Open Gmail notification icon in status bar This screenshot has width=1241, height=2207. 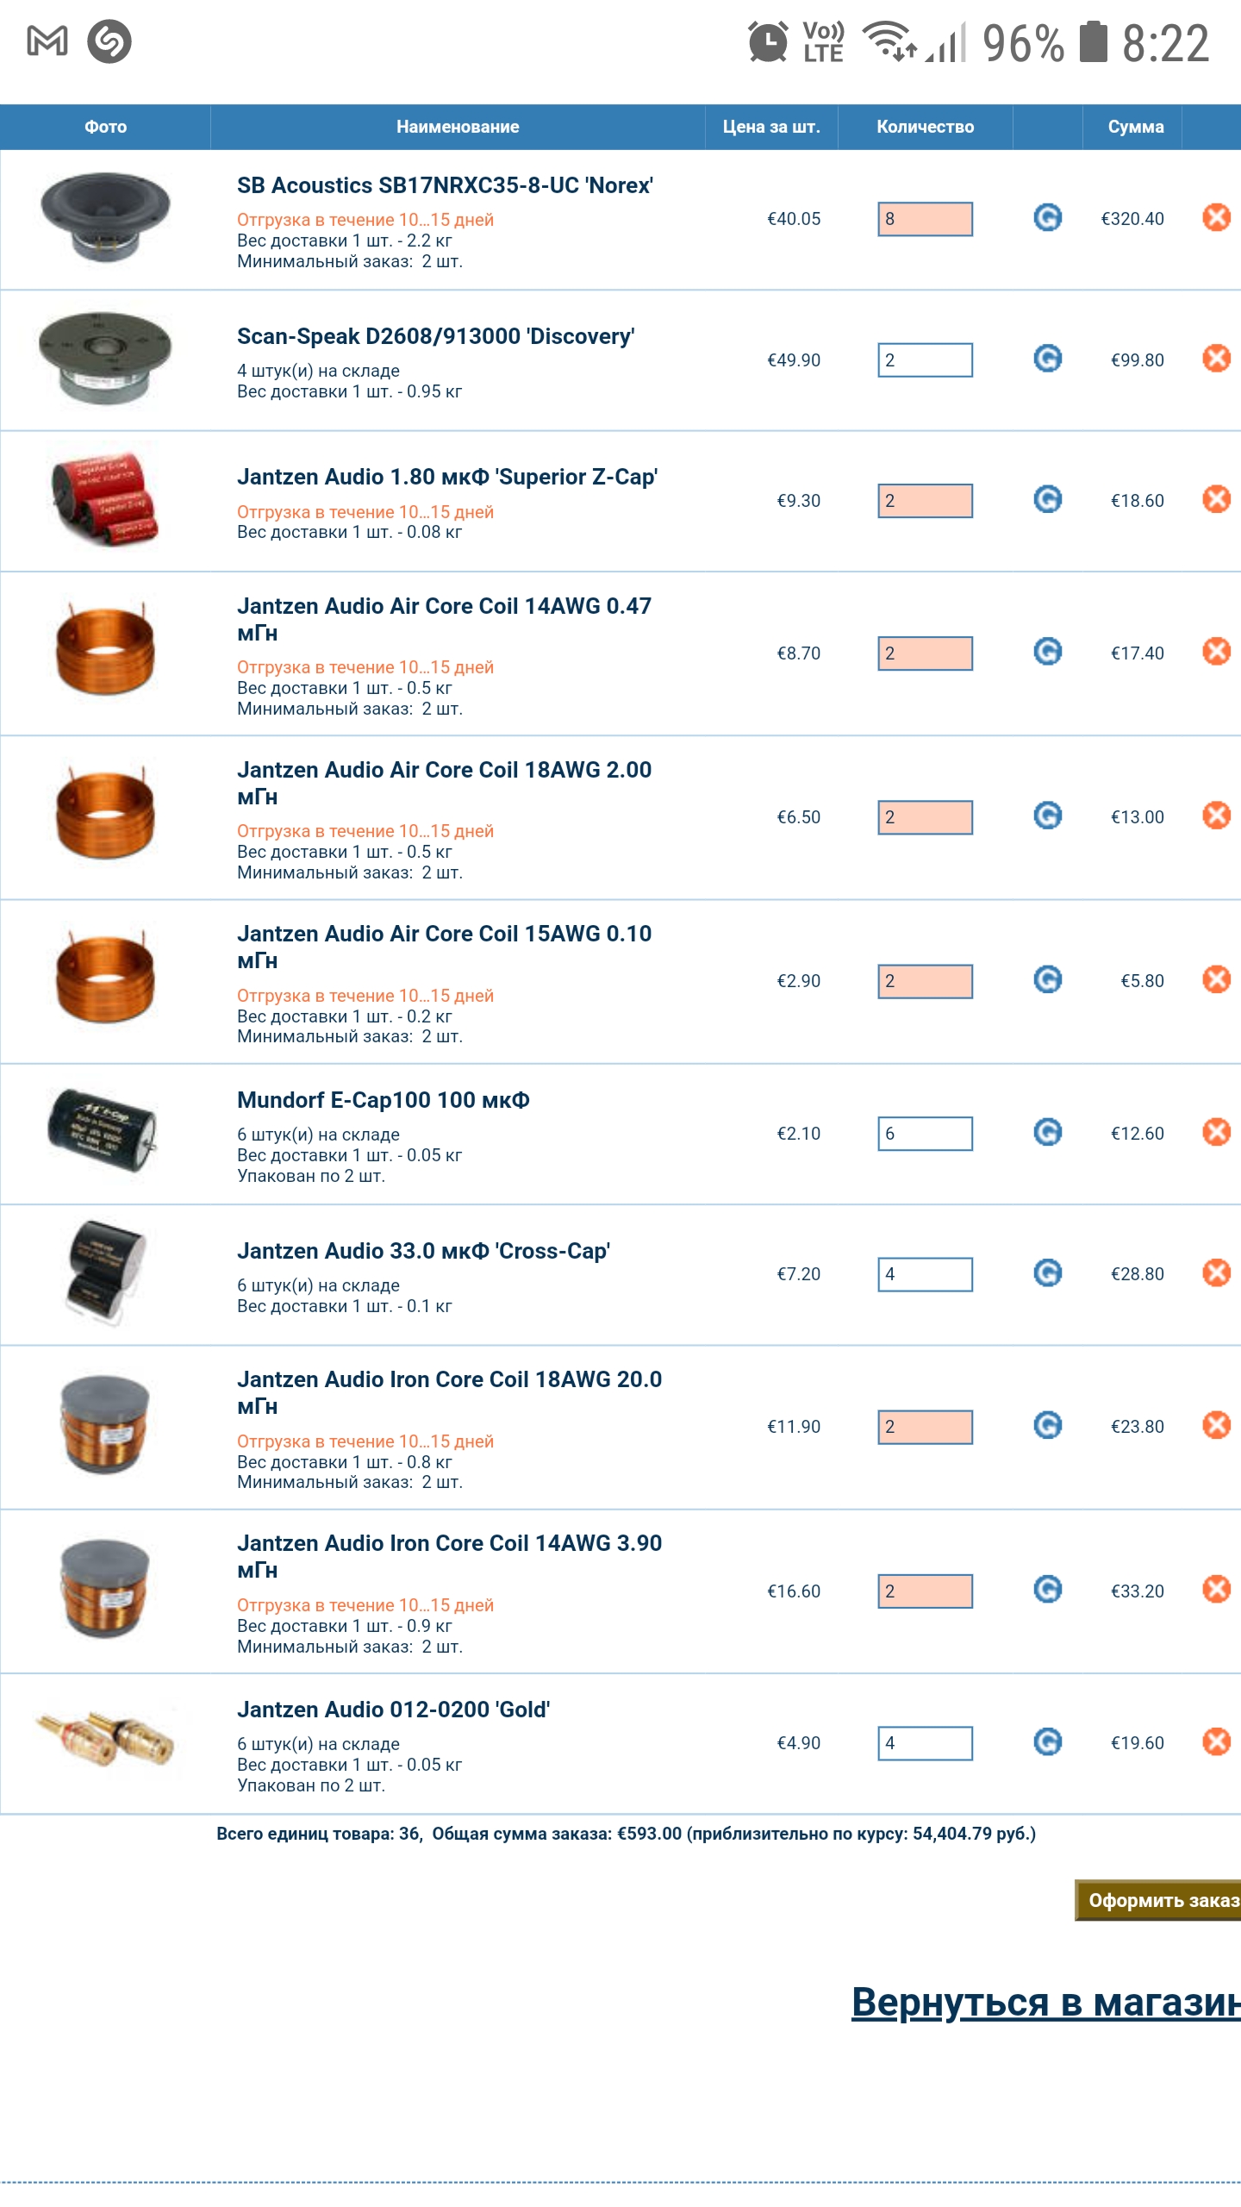click(x=47, y=41)
